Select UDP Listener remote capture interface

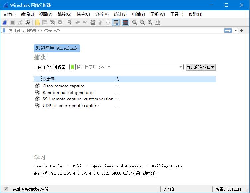(x=71, y=105)
